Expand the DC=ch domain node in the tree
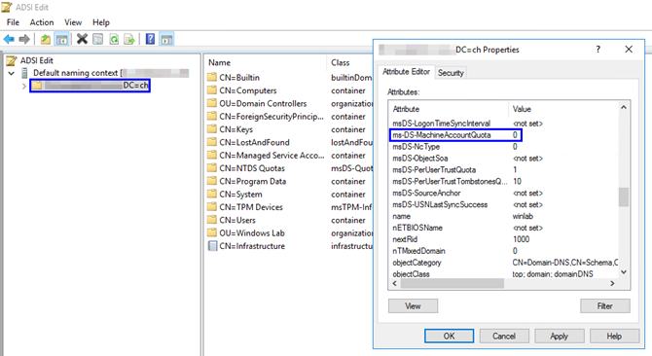652x356 pixels. coord(23,86)
